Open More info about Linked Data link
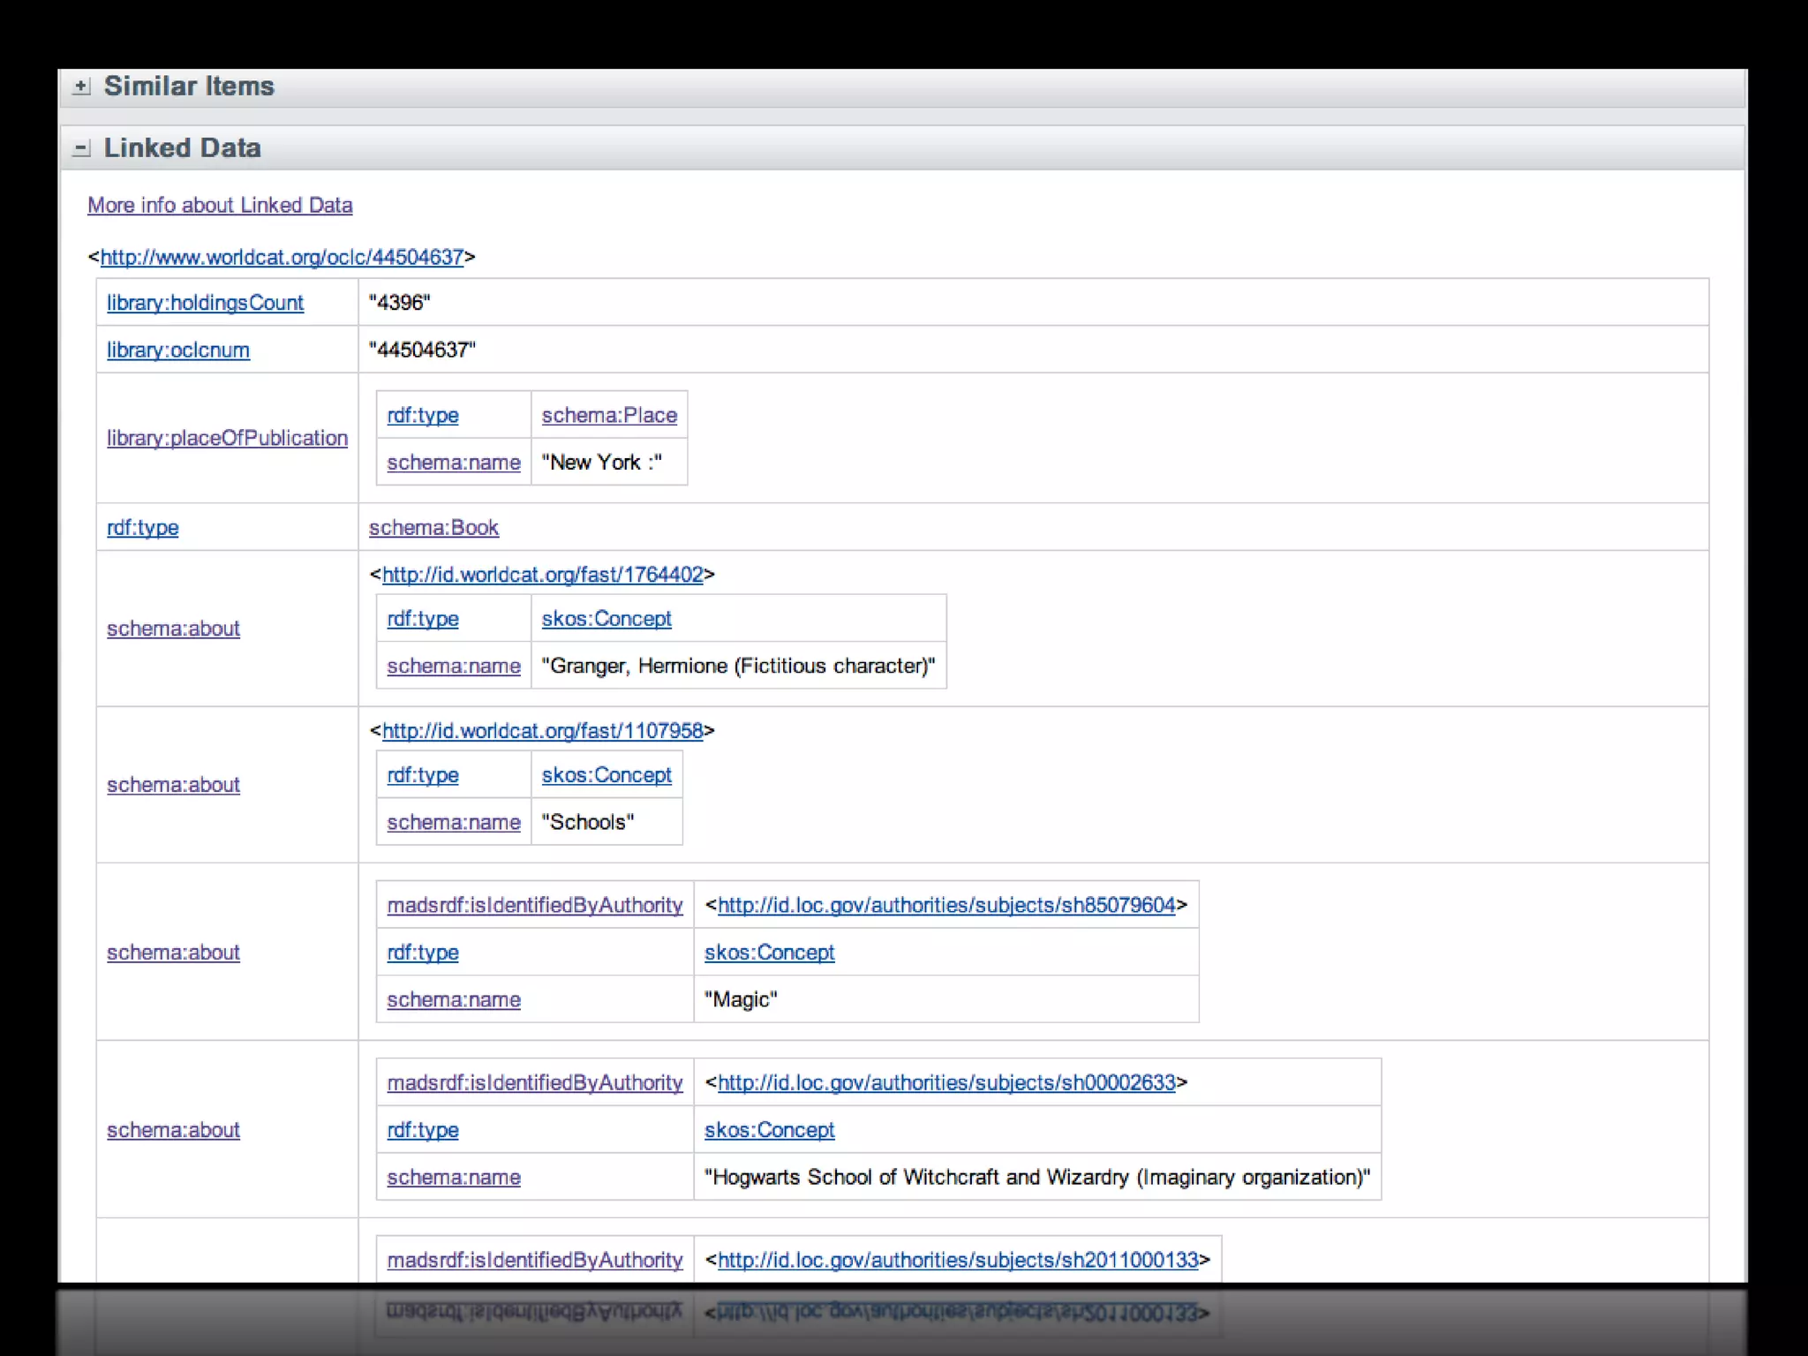This screenshot has height=1356, width=1808. [220, 205]
